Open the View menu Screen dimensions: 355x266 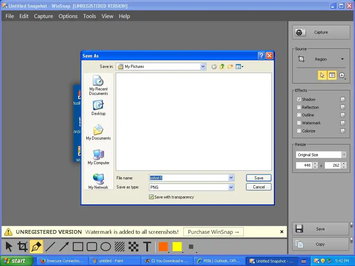pos(107,16)
